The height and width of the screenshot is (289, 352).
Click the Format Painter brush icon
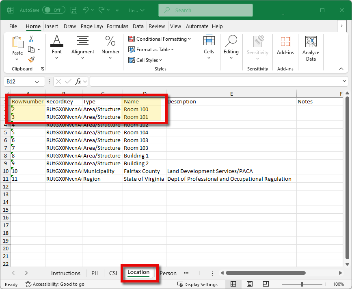point(31,59)
